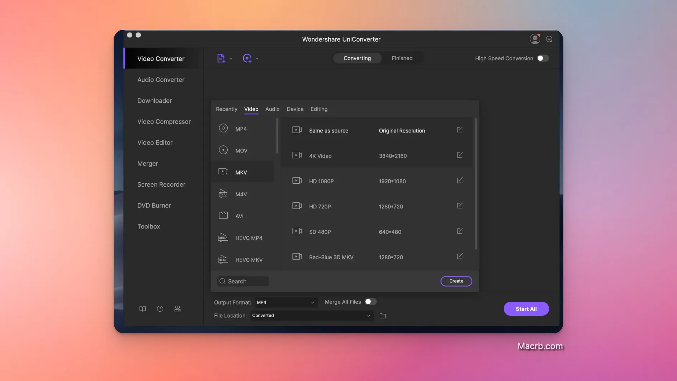The image size is (677, 381).
Task: Switch to the Converting tab
Action: click(357, 58)
